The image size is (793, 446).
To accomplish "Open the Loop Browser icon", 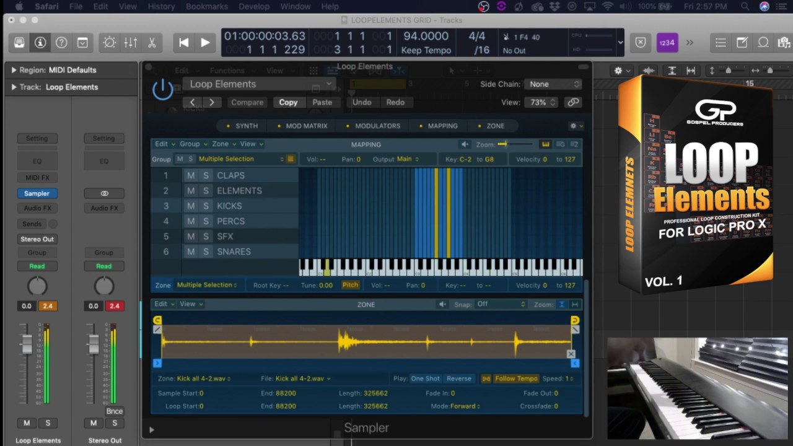I will click(x=763, y=43).
